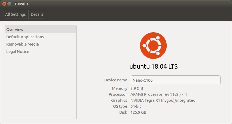
Task: Click the Graphics label
Action: point(119,100)
